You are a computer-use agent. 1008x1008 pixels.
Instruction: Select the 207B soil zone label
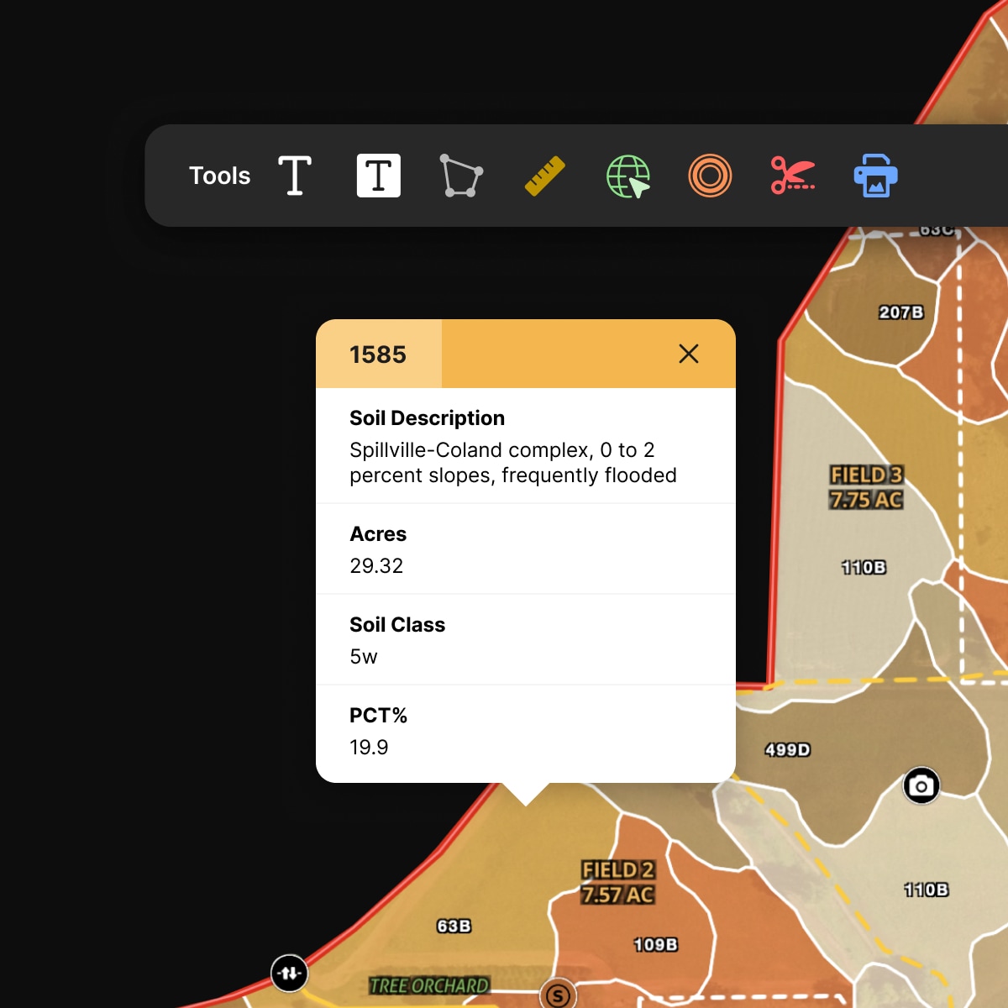[x=901, y=312]
